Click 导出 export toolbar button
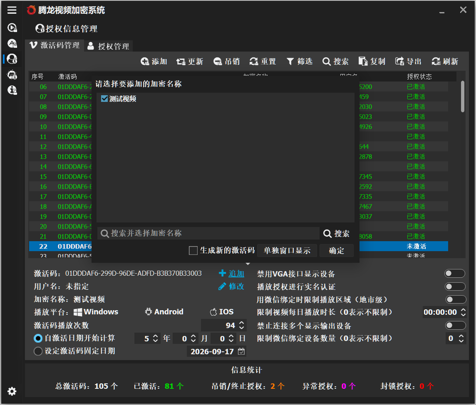This screenshot has height=405, width=476. [x=408, y=62]
